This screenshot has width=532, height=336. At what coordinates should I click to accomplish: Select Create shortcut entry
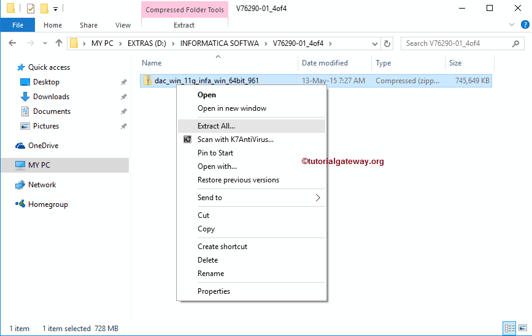click(x=251, y=246)
